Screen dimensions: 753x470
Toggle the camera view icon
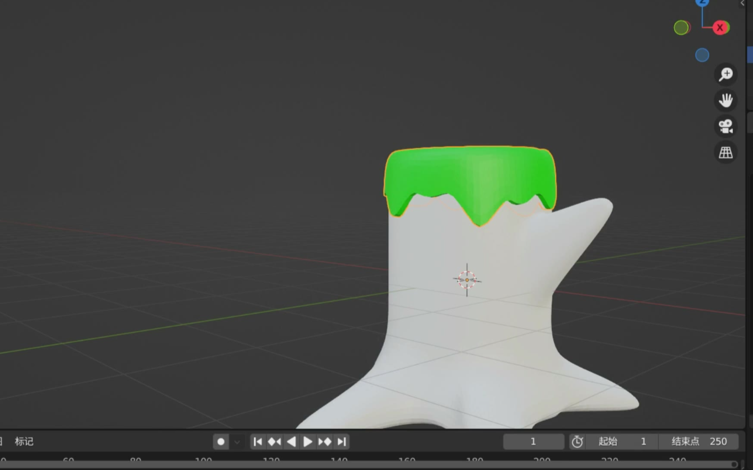pyautogui.click(x=725, y=126)
